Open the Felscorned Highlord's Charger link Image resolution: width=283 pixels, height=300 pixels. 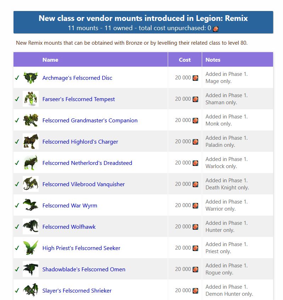[x=80, y=141]
